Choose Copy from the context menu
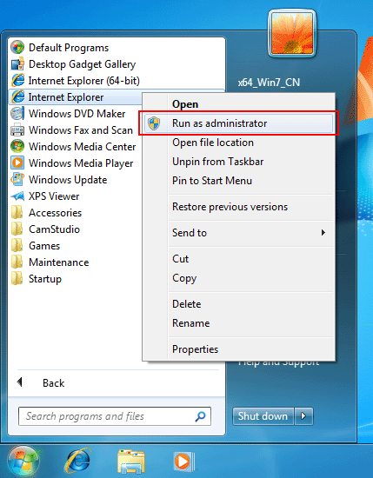 [184, 278]
